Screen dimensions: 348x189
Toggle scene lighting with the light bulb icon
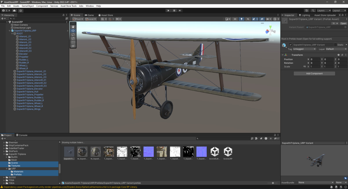click(x=242, y=19)
